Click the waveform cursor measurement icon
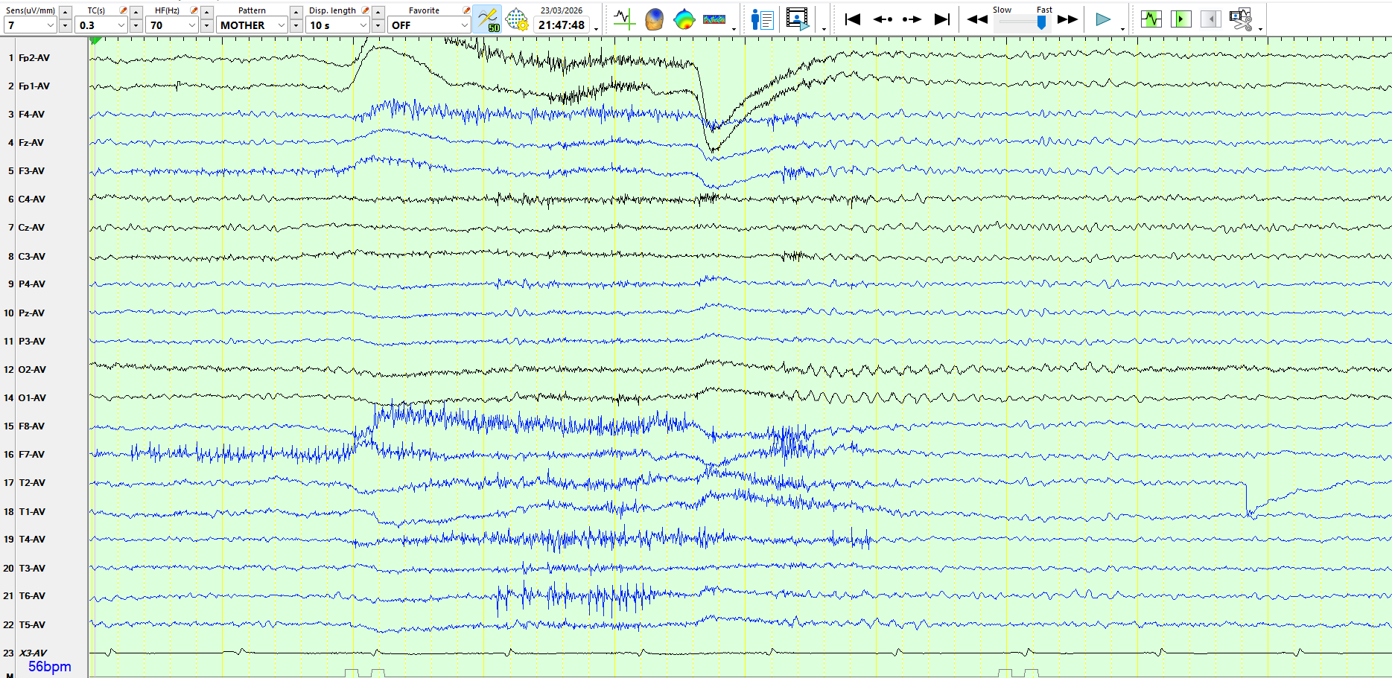This screenshot has height=678, width=1392. point(623,19)
